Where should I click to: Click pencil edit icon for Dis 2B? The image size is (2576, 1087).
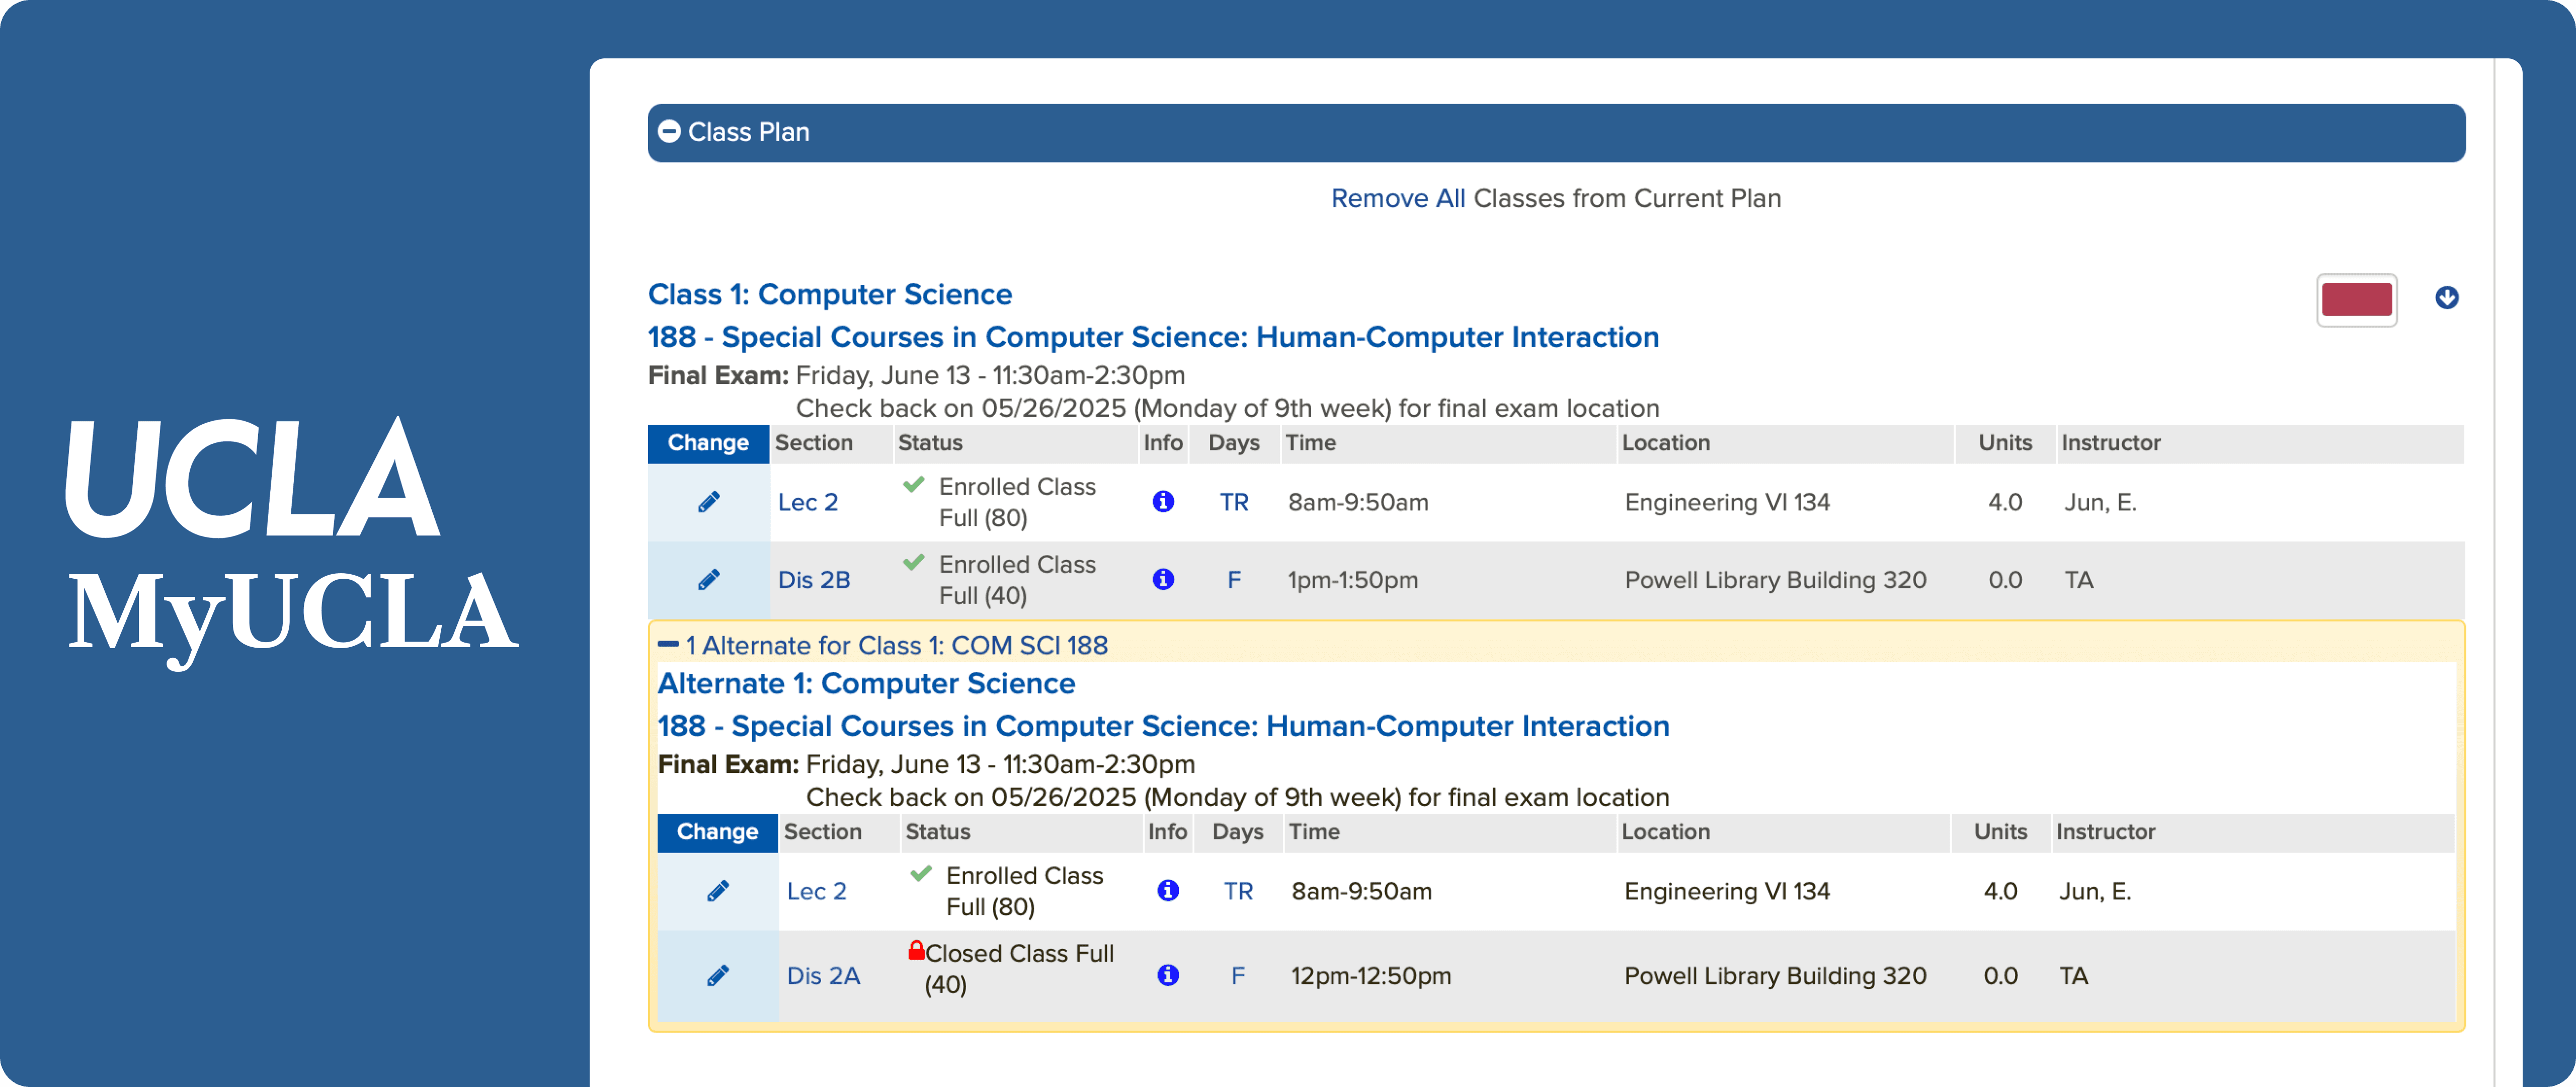click(708, 580)
